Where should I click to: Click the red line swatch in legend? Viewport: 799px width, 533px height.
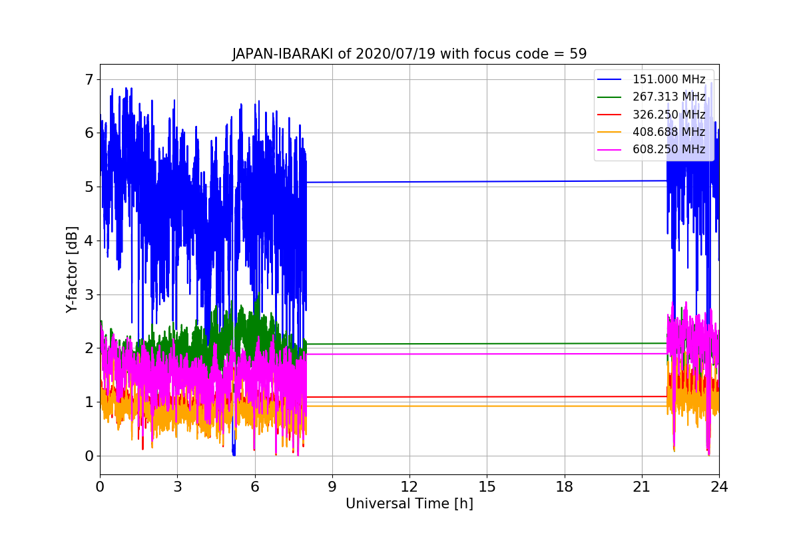coord(611,115)
